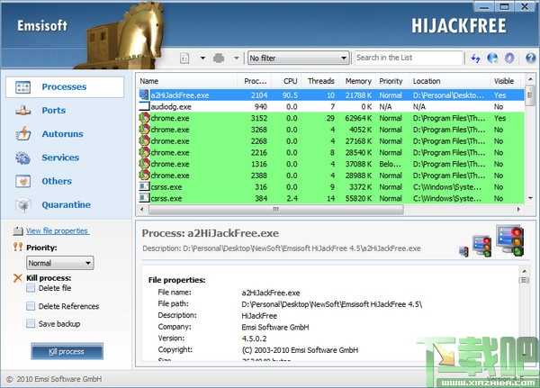Open the Others section
Viewport: 540px width, 388px height.
point(57,181)
